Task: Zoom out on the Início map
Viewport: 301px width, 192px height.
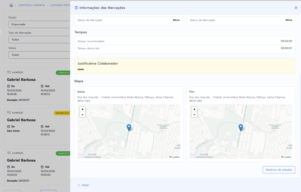Action: pyautogui.click(x=82, y=115)
